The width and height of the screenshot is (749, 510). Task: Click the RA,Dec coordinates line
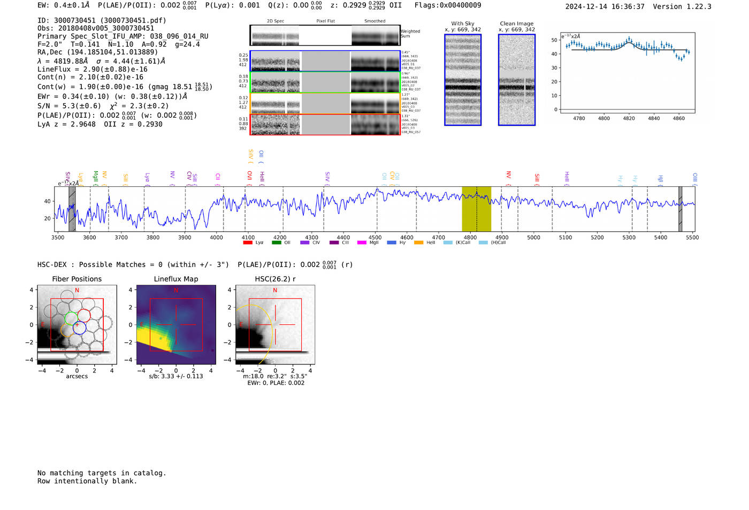(x=98, y=52)
